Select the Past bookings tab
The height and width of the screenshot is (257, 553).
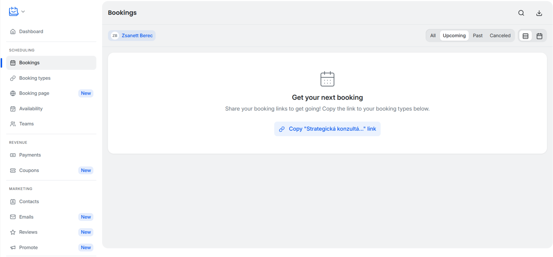(477, 36)
